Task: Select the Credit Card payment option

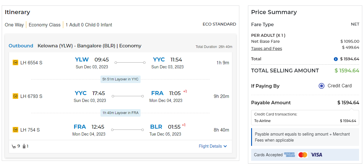Action: click(322, 86)
